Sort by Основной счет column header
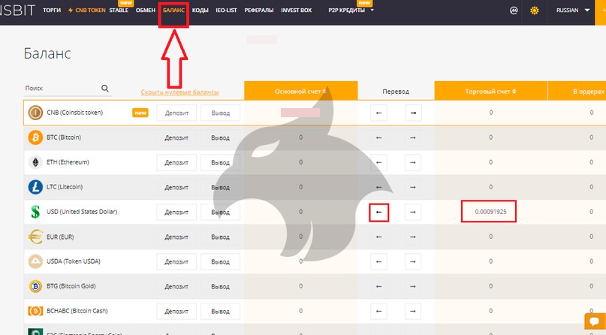The height and width of the screenshot is (335, 606). 300,91
